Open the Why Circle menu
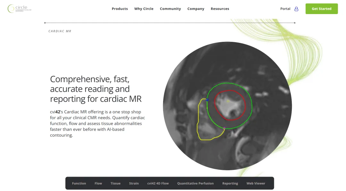Viewport: 346px width, 191px height. [144, 9]
